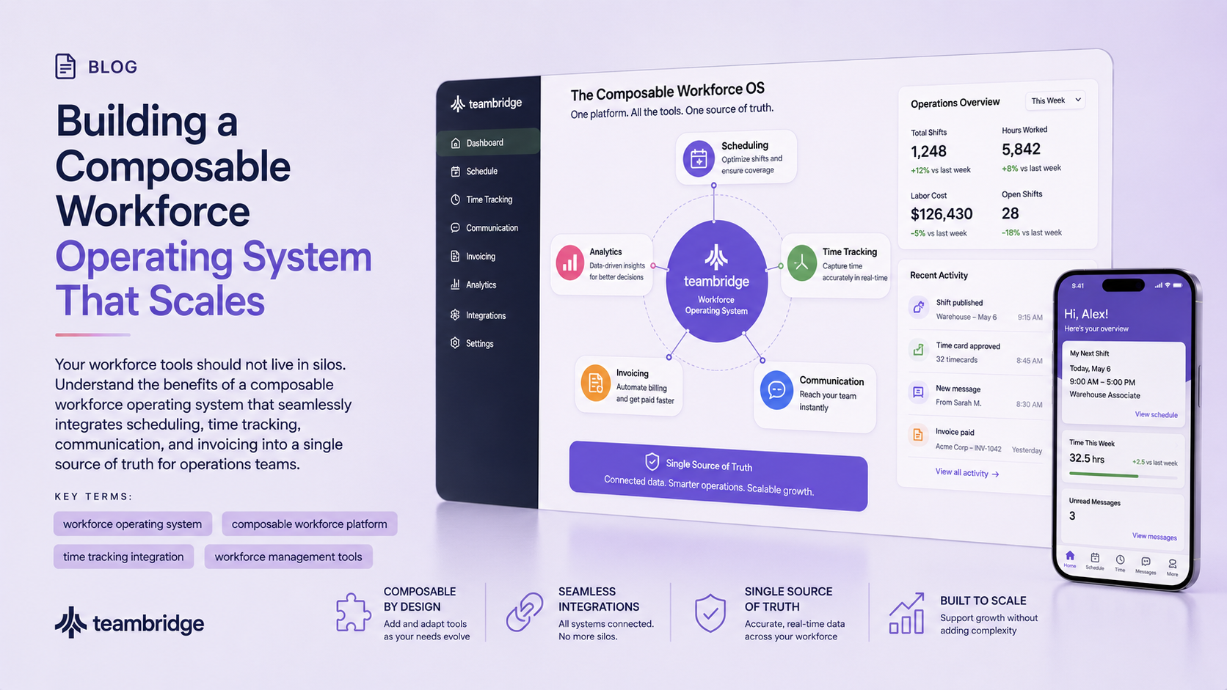Click the time tracking integration tag
This screenshot has width=1227, height=690.
[123, 557]
